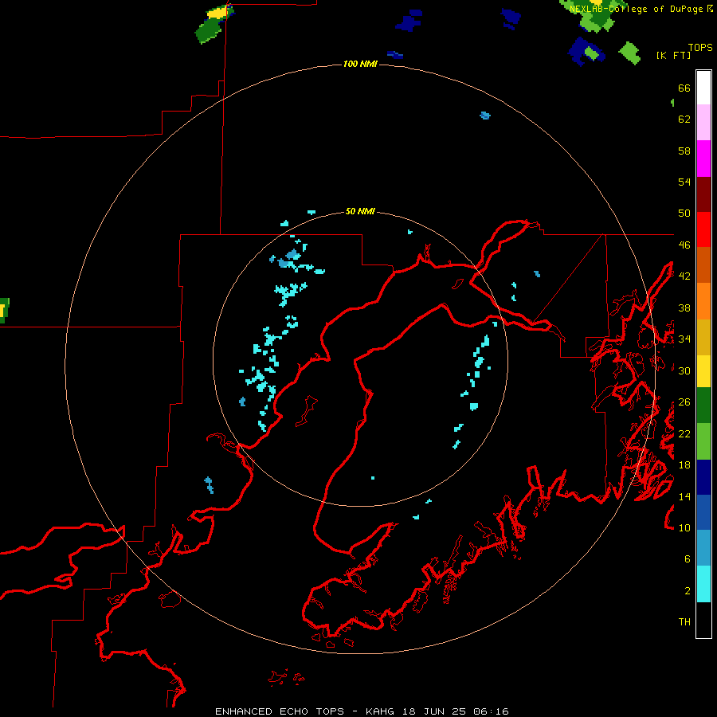The height and width of the screenshot is (717, 717).
Task: Select legend value 2
Action: click(688, 591)
